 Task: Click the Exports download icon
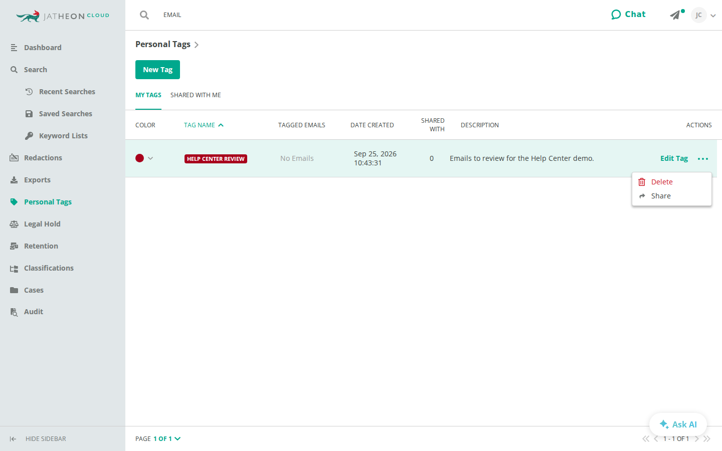(x=14, y=180)
